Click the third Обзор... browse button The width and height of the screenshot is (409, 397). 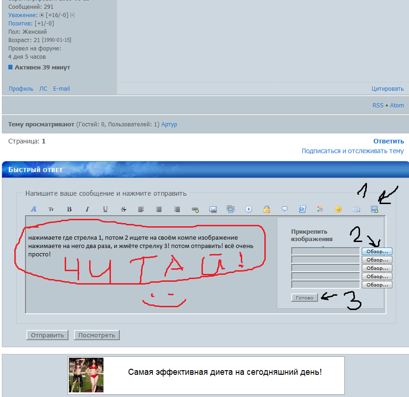click(377, 268)
